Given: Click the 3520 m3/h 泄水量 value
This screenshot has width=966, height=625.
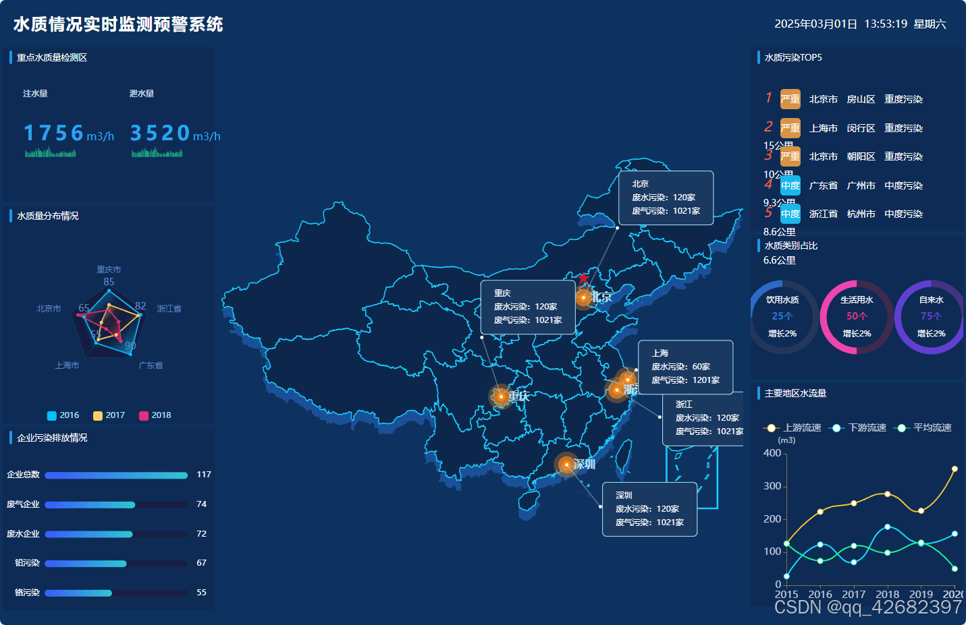Looking at the screenshot, I should pyautogui.click(x=176, y=133).
